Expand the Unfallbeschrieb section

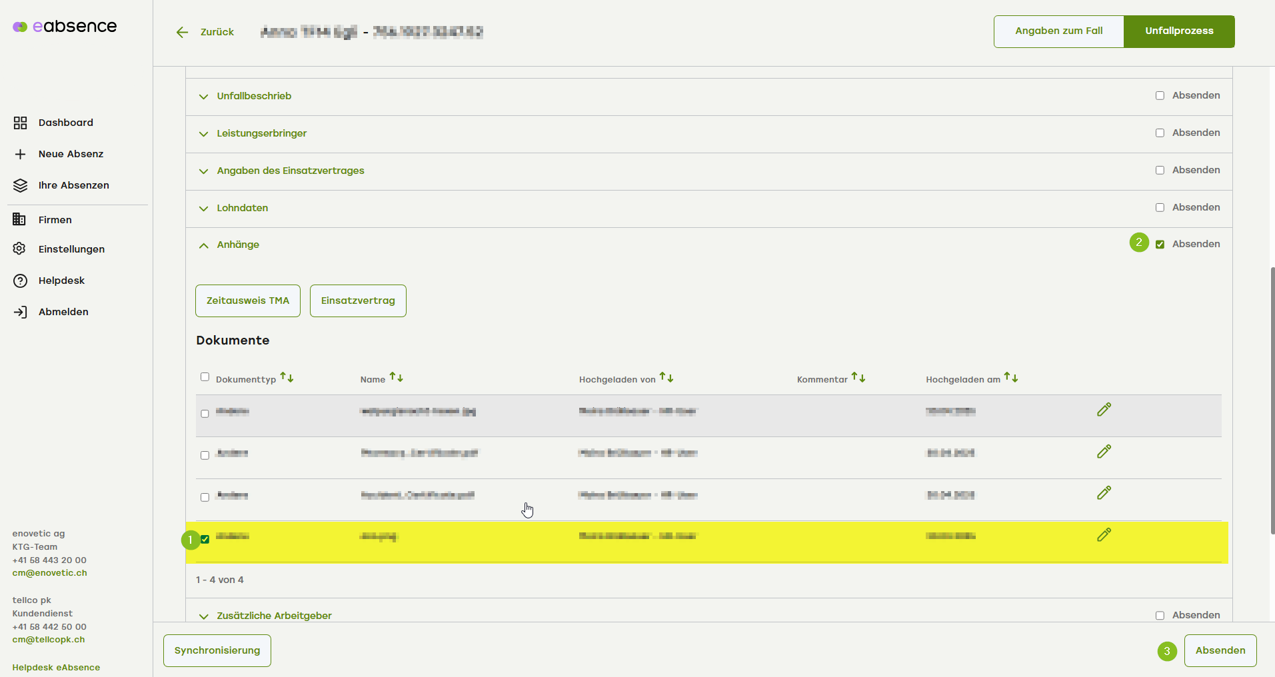254,96
